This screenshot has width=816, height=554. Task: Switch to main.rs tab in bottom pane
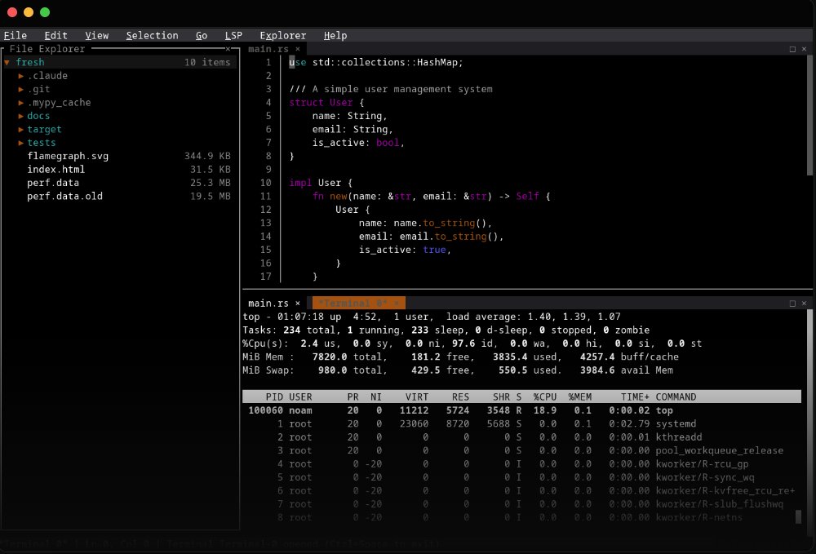point(268,304)
